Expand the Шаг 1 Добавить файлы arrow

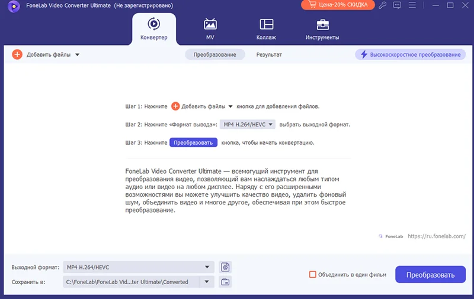click(230, 106)
